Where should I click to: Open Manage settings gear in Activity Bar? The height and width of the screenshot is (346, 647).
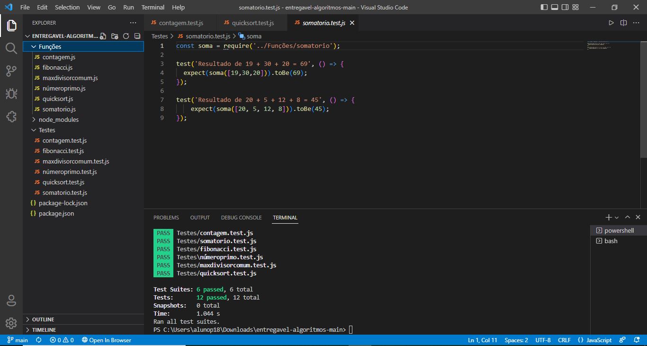(x=11, y=323)
